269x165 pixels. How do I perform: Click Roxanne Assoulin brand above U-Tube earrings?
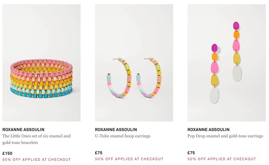(116, 129)
